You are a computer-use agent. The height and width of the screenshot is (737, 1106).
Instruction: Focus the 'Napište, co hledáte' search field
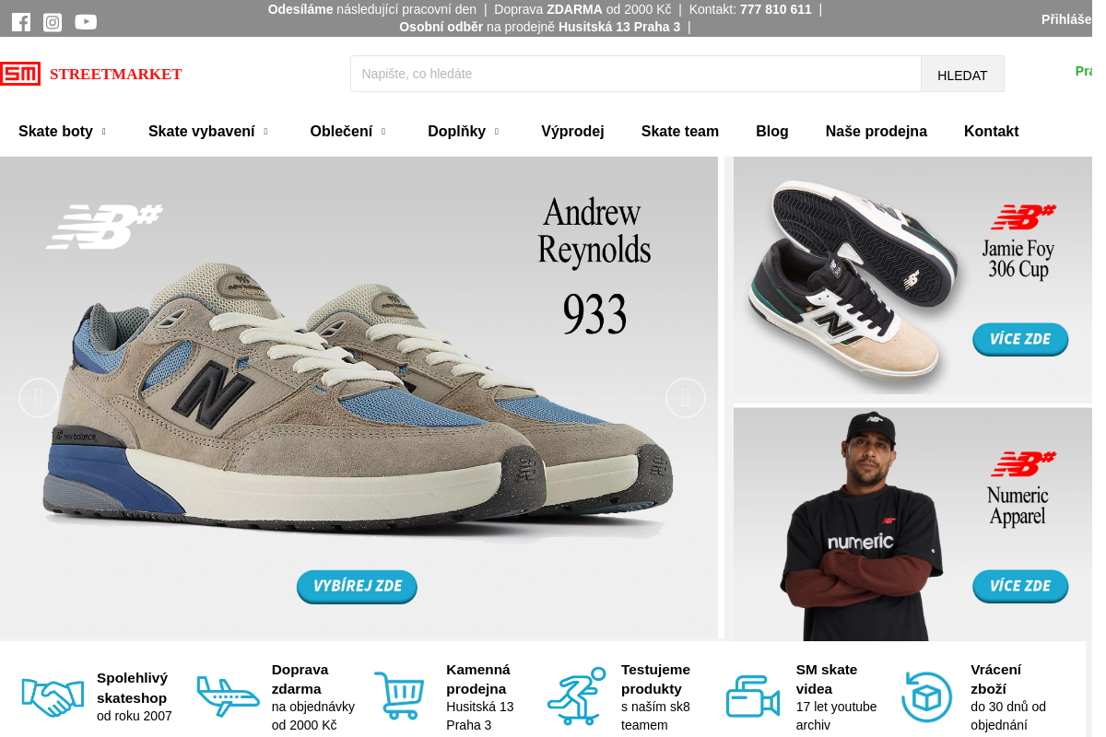[x=636, y=74]
